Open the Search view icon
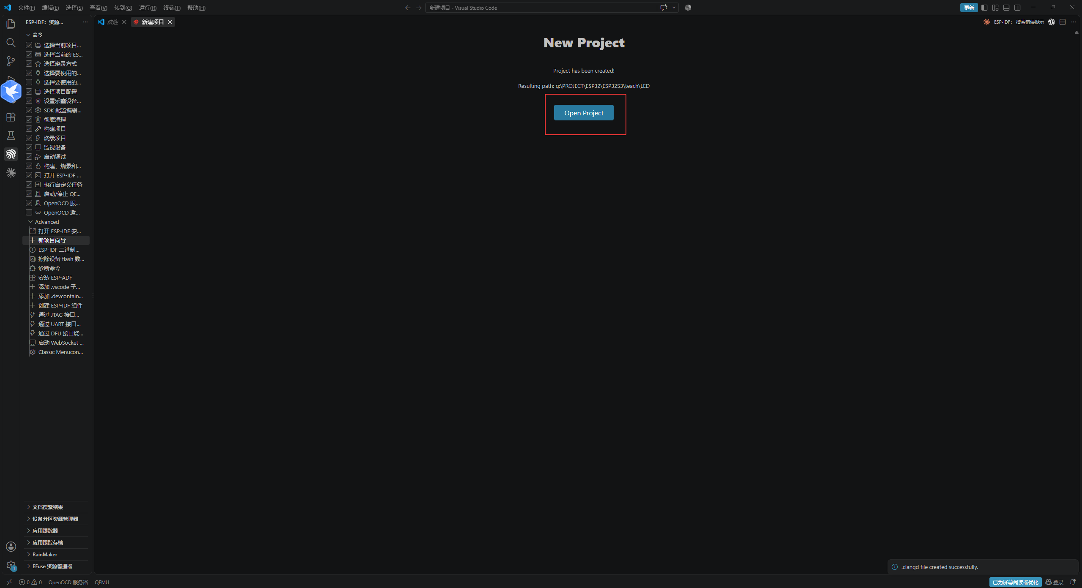Screen dimensions: 1082x588 (11, 43)
